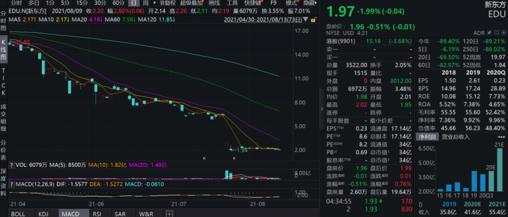Screen dimensions: 508x217
Task: Add indicator with plus icon after W&R
Action: click(x=169, y=213)
